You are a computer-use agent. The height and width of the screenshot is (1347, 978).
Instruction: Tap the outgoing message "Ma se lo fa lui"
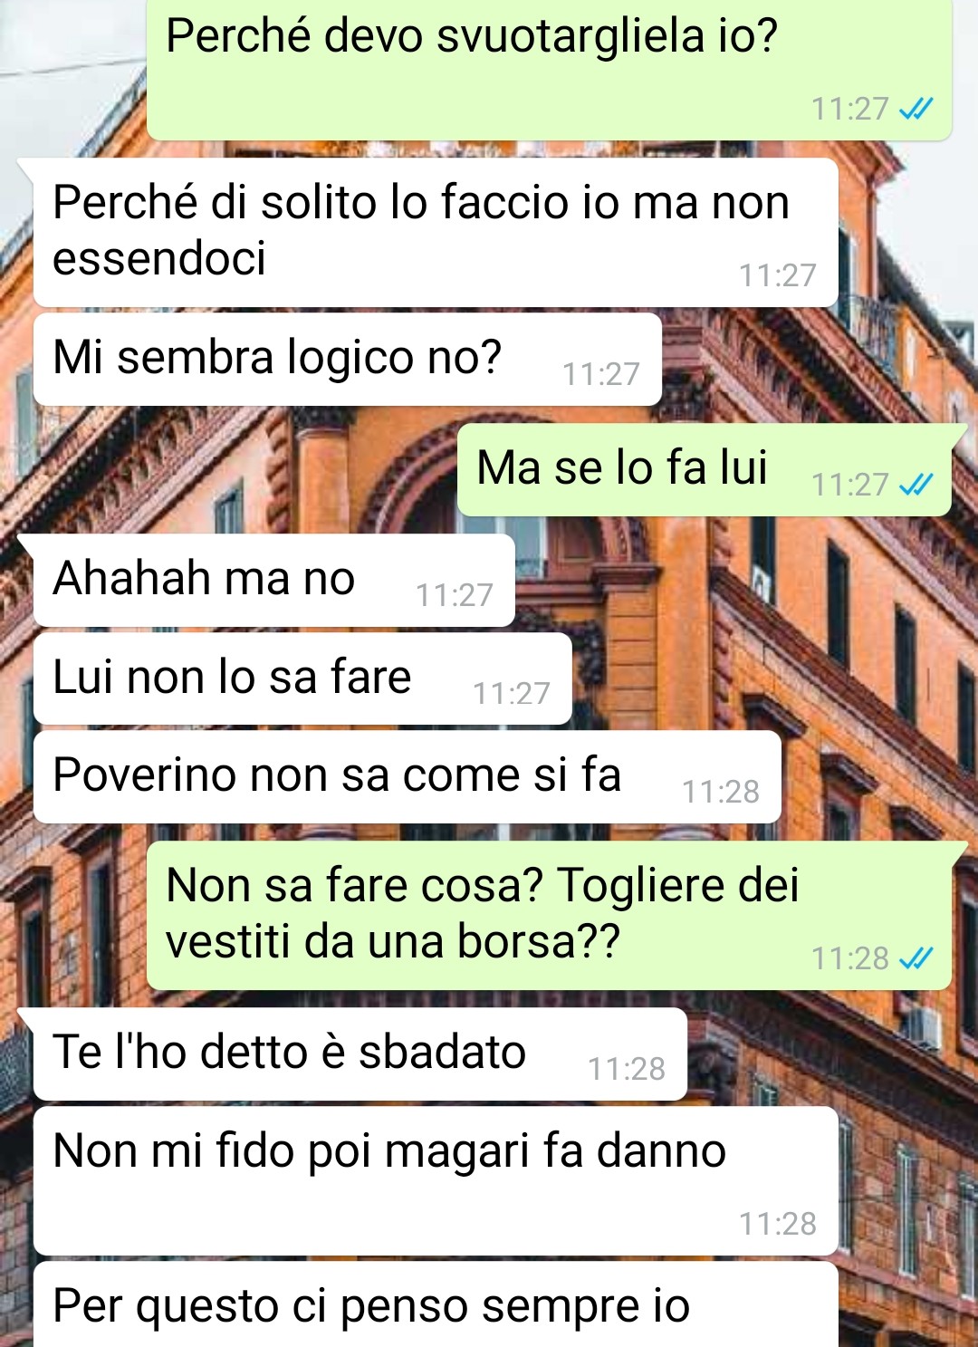(x=705, y=469)
